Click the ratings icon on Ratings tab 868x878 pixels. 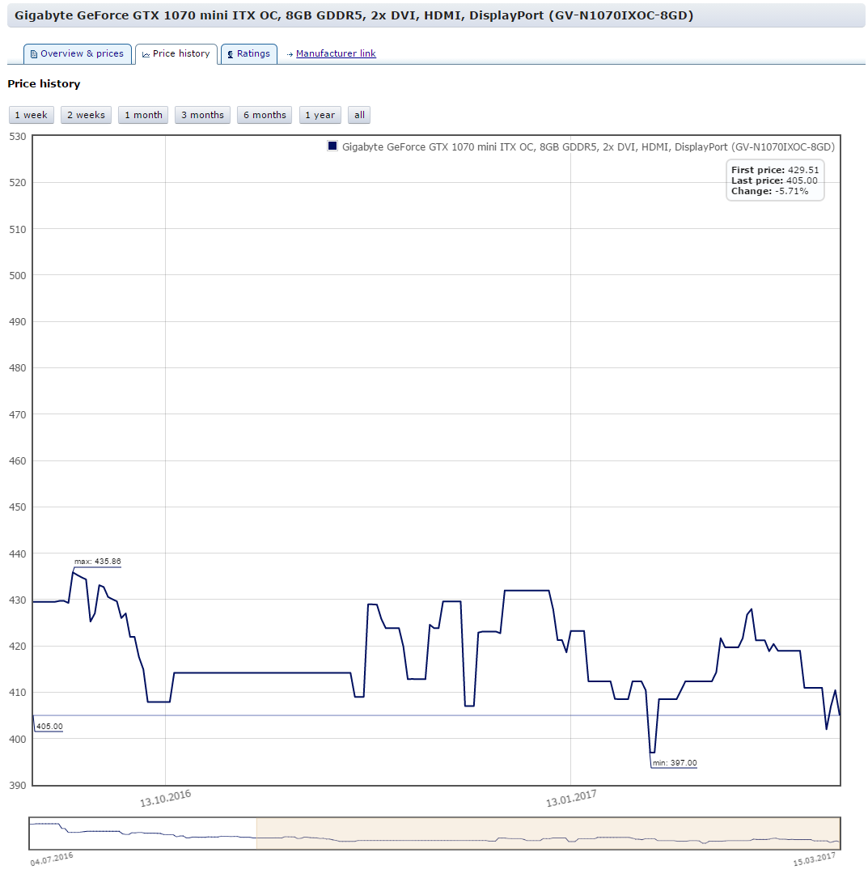pos(231,54)
